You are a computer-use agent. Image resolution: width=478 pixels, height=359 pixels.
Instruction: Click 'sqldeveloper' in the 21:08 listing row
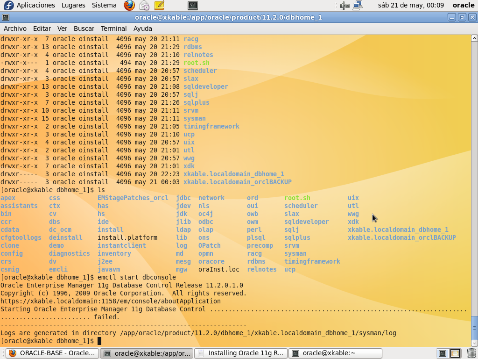pos(206,86)
